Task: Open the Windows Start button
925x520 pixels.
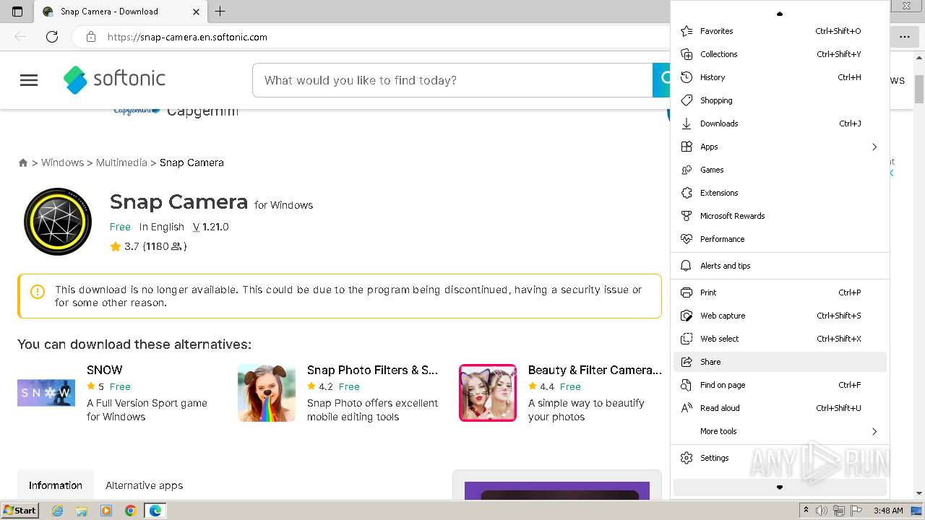Action: (x=20, y=510)
